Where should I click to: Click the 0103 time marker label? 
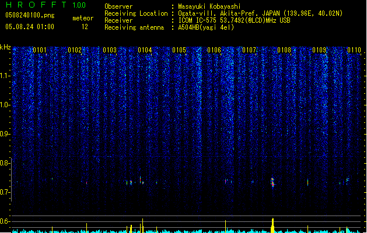click(110, 50)
